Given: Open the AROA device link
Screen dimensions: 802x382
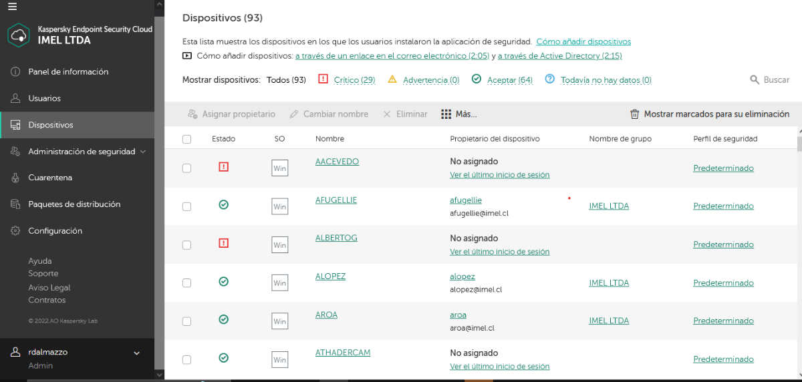Looking at the screenshot, I should click(x=326, y=315).
